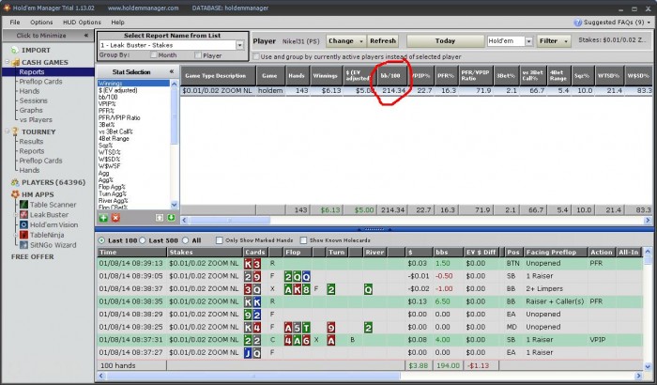Open Change player dropdown

click(x=346, y=40)
